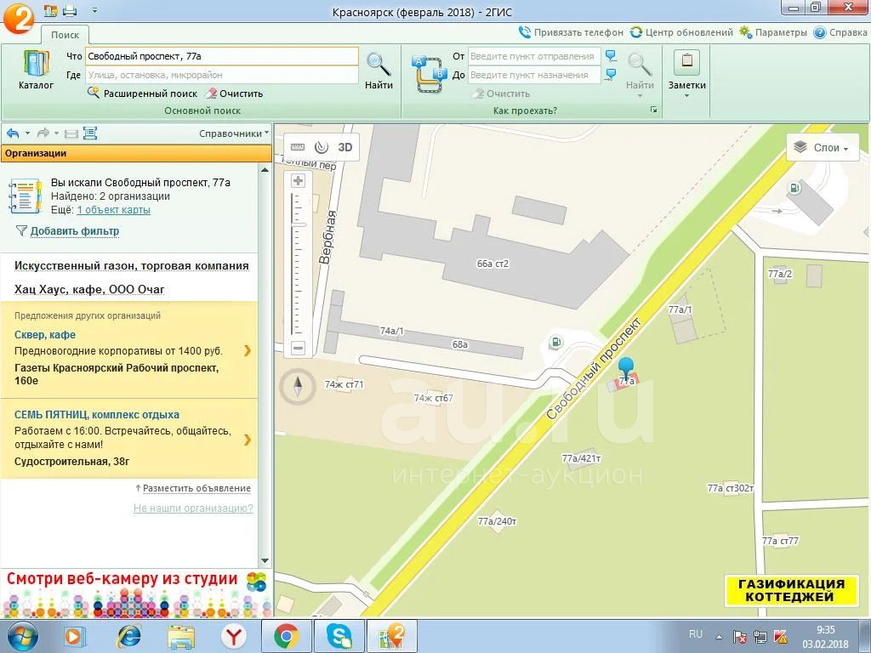Open Параметры settings
Viewport: 871px width, 653px height.
coord(773,32)
